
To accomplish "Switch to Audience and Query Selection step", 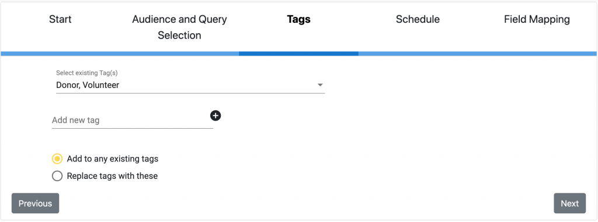I will click(179, 27).
